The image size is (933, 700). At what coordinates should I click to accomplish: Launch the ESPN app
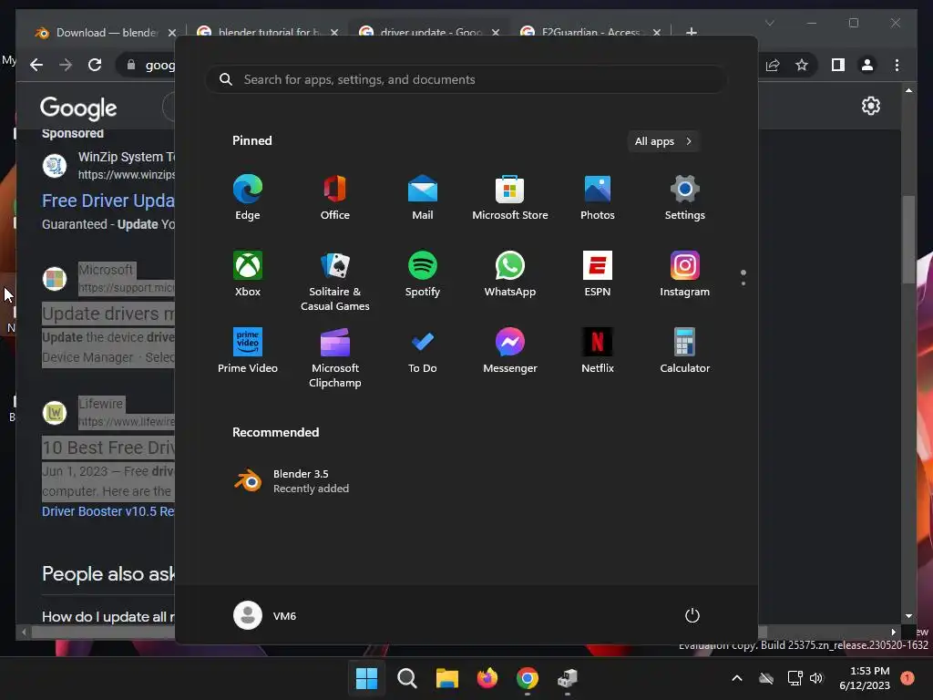pyautogui.click(x=598, y=273)
